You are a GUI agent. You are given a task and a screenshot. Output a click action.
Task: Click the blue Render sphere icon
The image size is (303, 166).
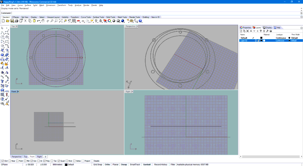coord(122,21)
